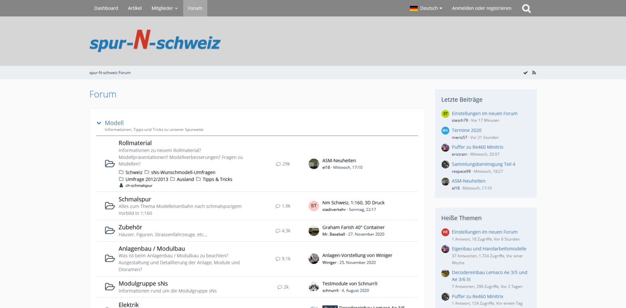Click spur-N-schweiz Forum breadcrumb
This screenshot has width=626, height=308.
tap(110, 73)
